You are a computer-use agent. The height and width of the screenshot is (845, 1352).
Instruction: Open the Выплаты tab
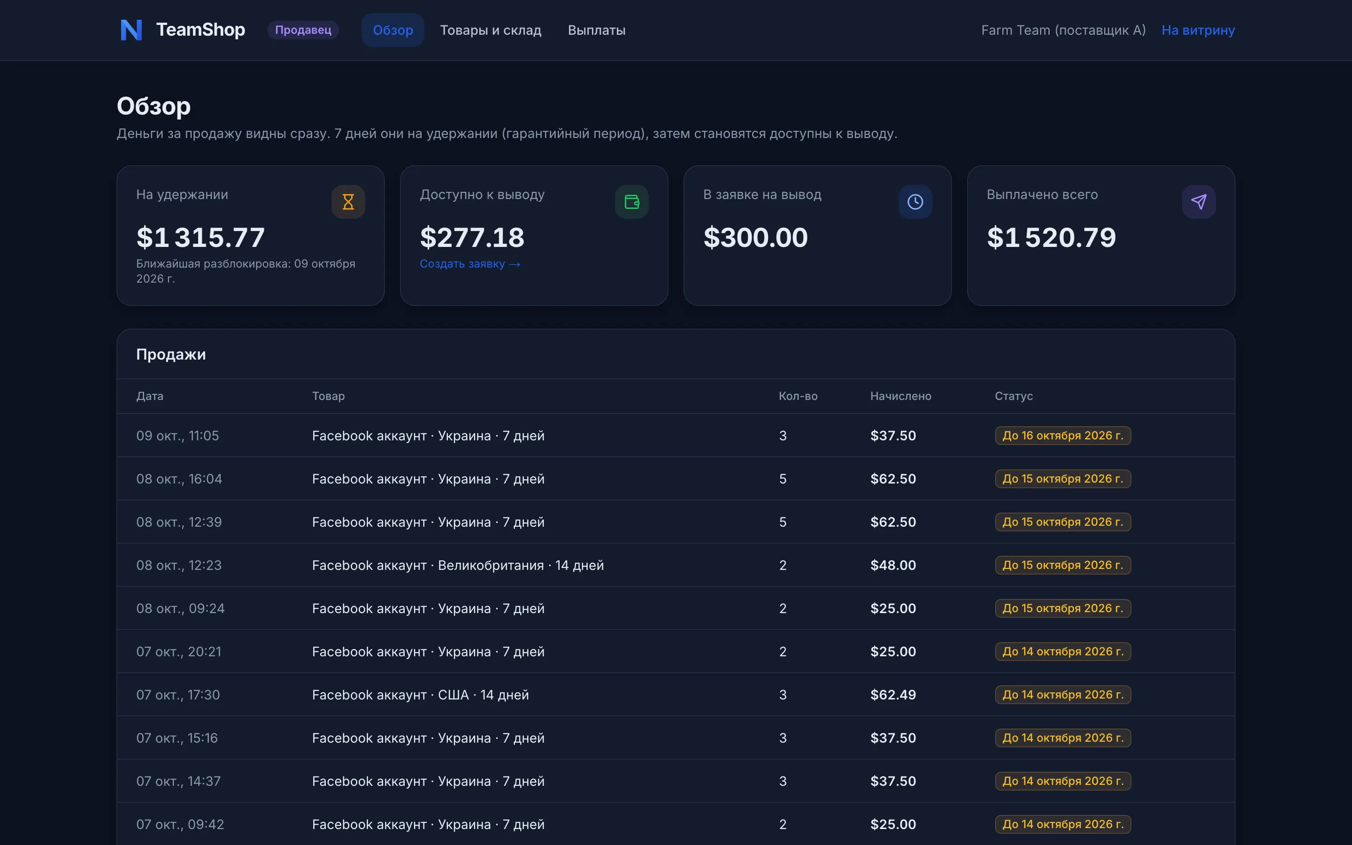[597, 30]
